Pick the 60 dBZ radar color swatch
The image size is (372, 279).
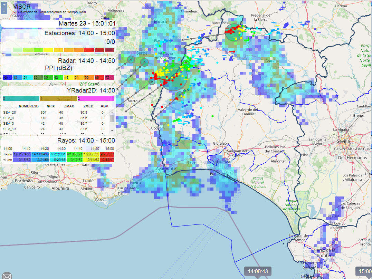click(x=89, y=78)
